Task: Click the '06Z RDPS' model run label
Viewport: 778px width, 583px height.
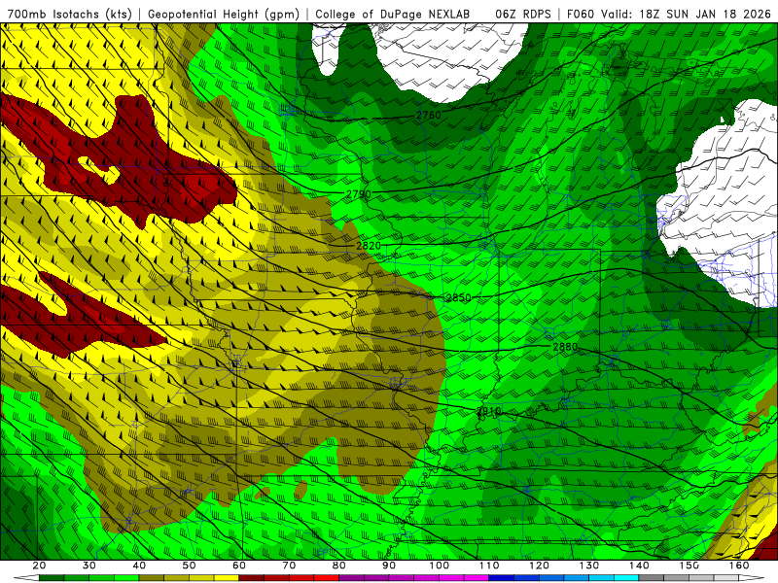Action: click(523, 14)
